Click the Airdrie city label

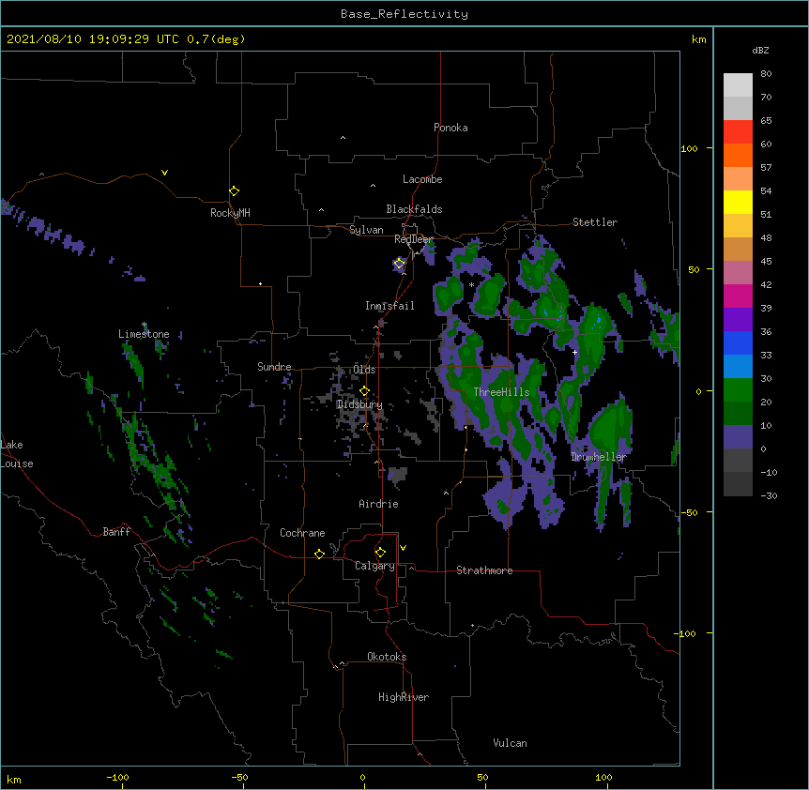tap(378, 504)
